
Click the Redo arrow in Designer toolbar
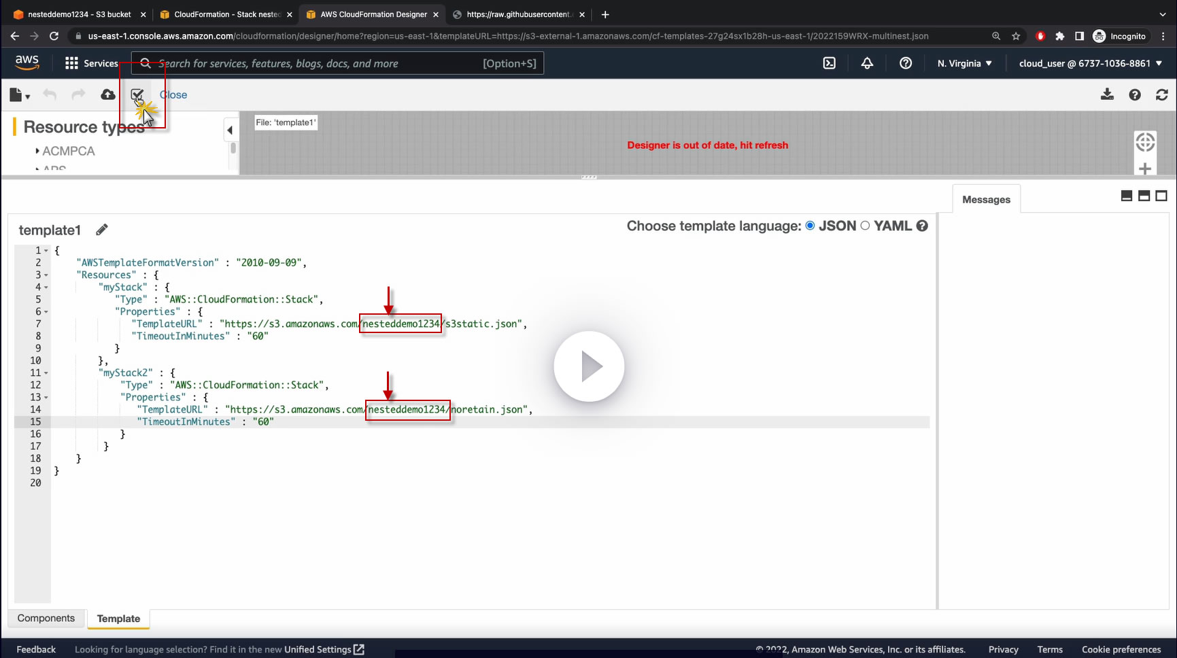pyautogui.click(x=79, y=94)
